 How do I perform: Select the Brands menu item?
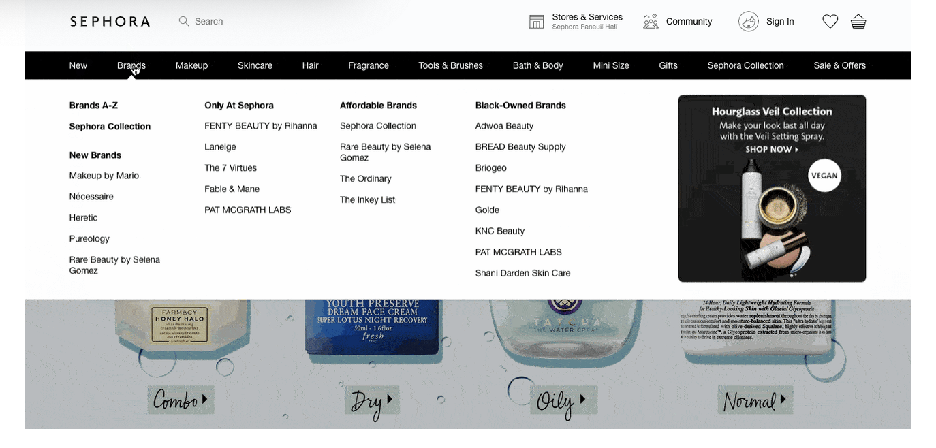point(131,65)
